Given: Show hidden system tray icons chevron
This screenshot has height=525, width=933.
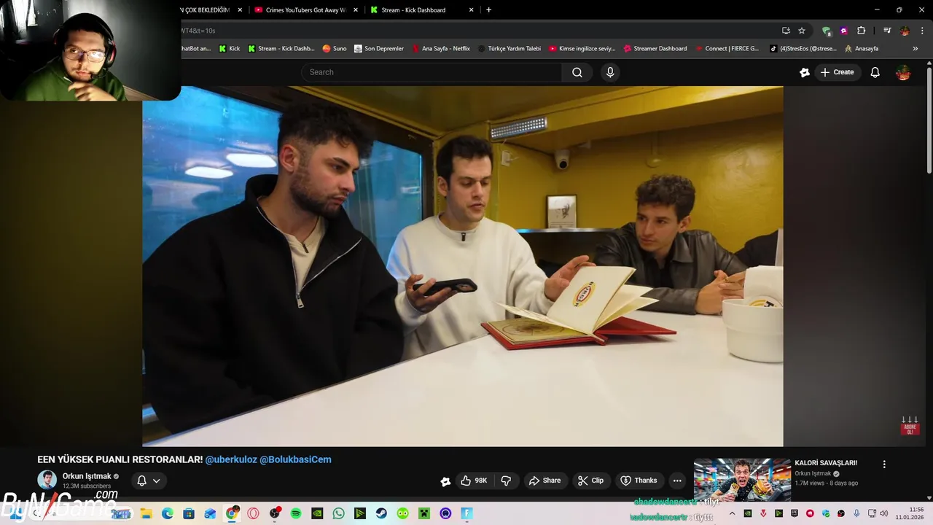Looking at the screenshot, I should pos(733,513).
